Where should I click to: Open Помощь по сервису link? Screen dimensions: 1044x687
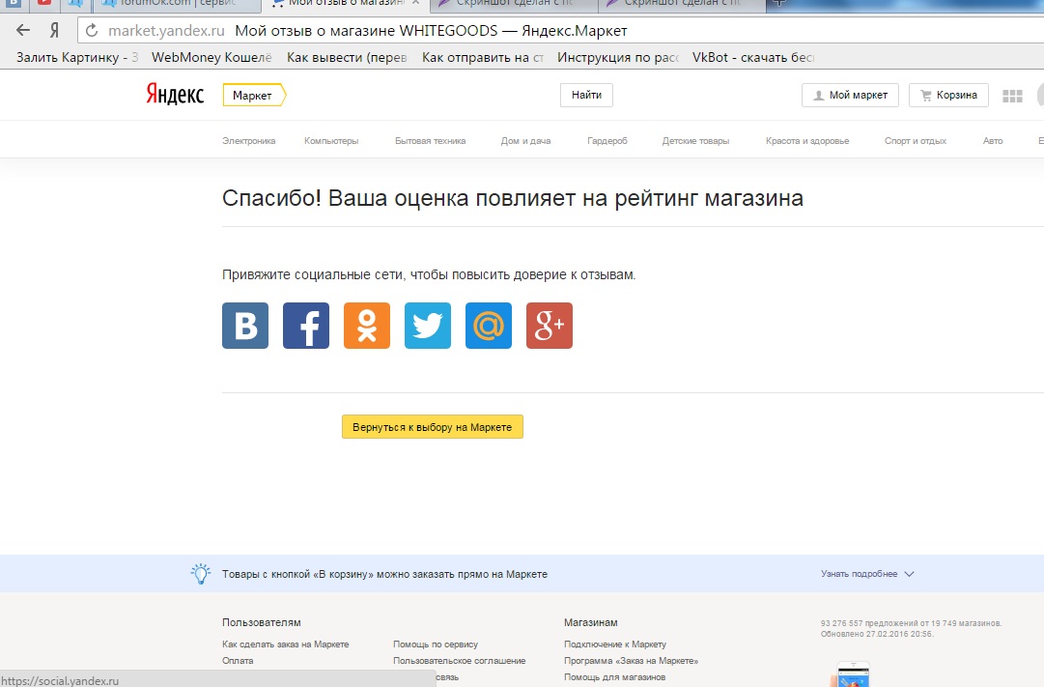pyautogui.click(x=436, y=644)
